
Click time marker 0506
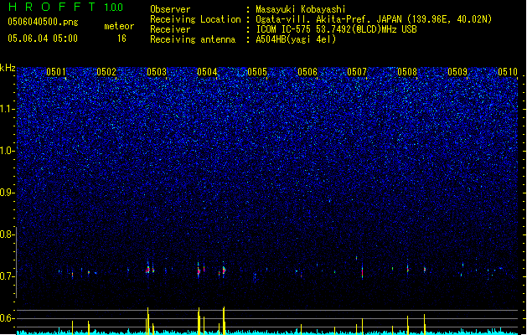click(307, 72)
